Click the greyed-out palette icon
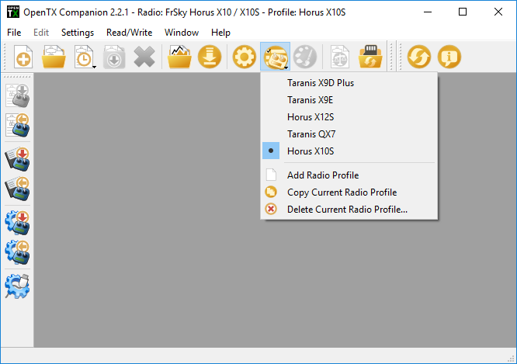517x364 pixels. pos(305,57)
